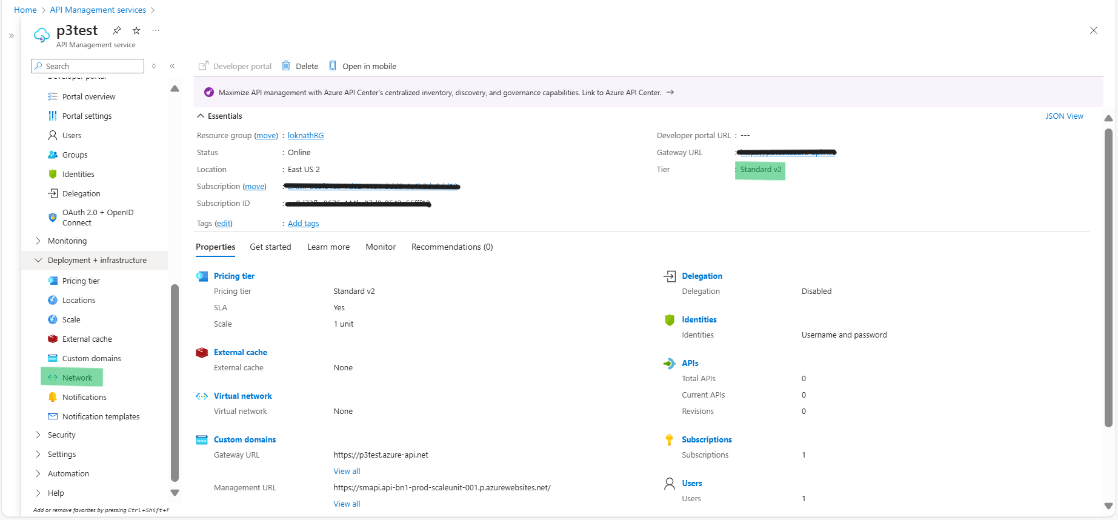Click the Subscriptions heading link
Image resolution: width=1118 pixels, height=520 pixels.
pyautogui.click(x=707, y=439)
